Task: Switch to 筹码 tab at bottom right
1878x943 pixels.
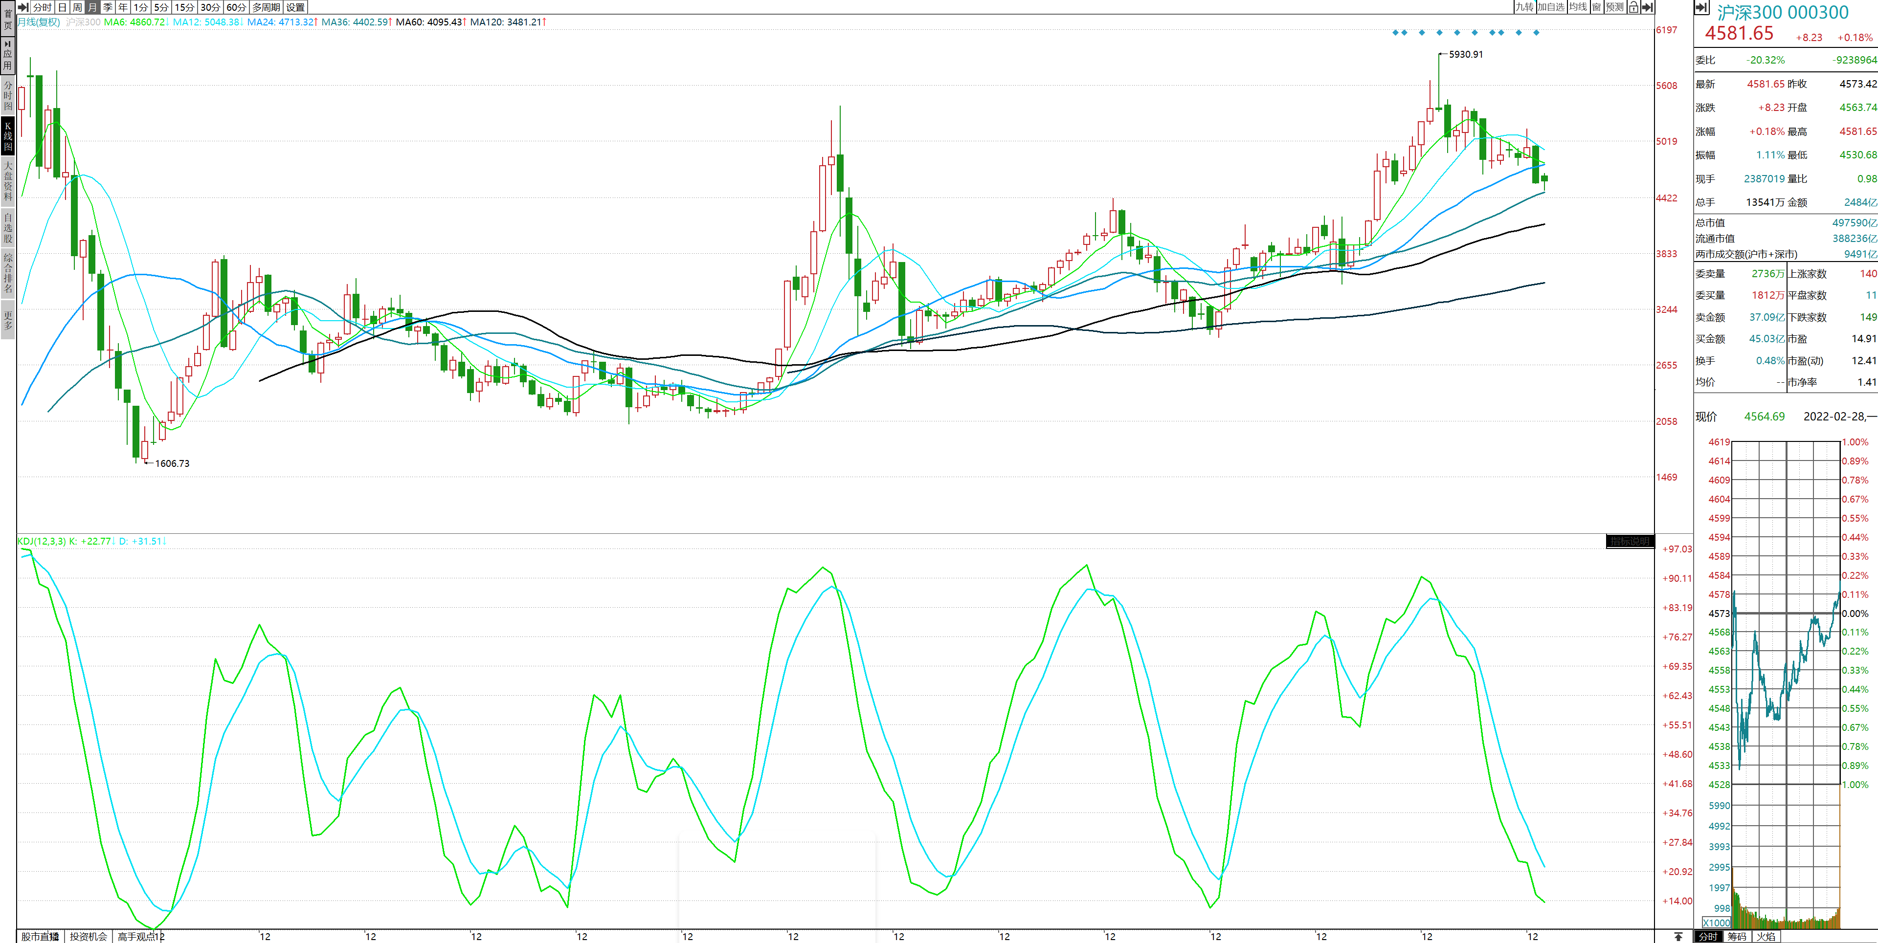Action: coord(1737,937)
